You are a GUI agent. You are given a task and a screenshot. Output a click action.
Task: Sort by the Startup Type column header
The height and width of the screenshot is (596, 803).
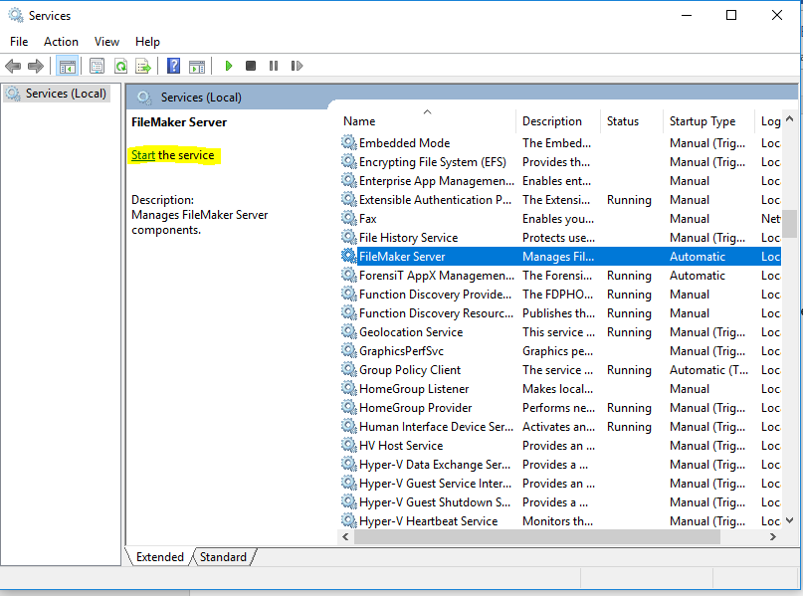709,121
